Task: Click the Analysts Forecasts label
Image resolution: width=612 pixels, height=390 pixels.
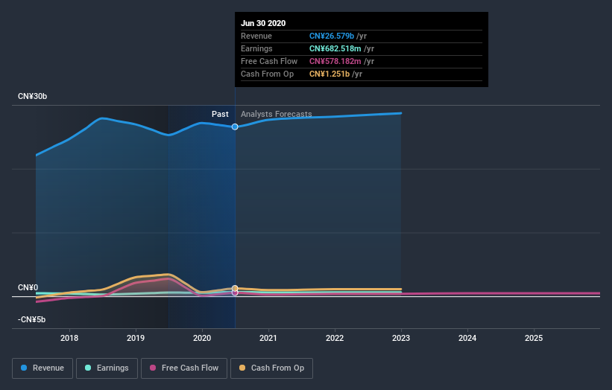Action: click(x=277, y=114)
